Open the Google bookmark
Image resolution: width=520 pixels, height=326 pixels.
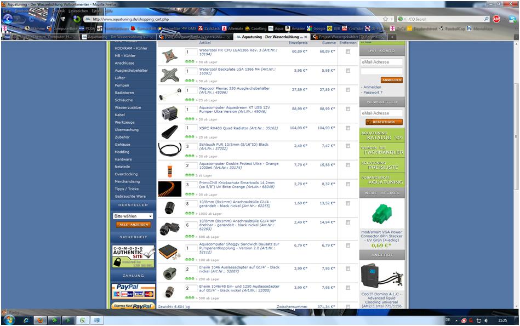(316, 28)
